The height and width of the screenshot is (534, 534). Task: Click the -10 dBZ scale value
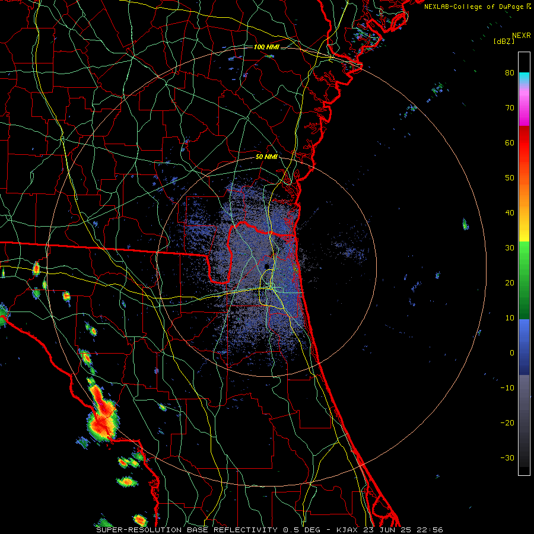tap(507, 388)
